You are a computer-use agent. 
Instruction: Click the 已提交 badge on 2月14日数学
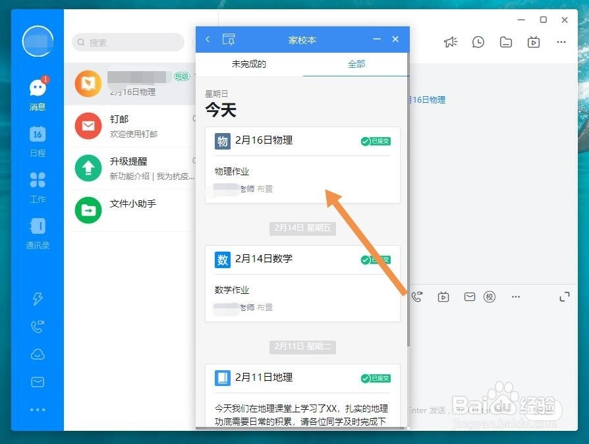376,259
